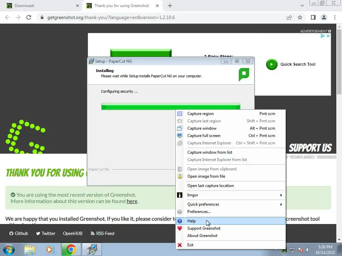Select Capture region in Greenshot menu
The height and width of the screenshot is (256, 342).
click(x=230, y=114)
